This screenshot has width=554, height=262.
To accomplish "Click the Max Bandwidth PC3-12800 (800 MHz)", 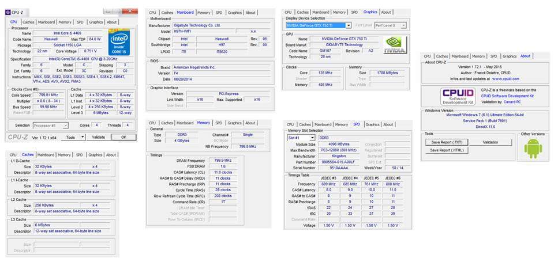I will coord(339,150).
